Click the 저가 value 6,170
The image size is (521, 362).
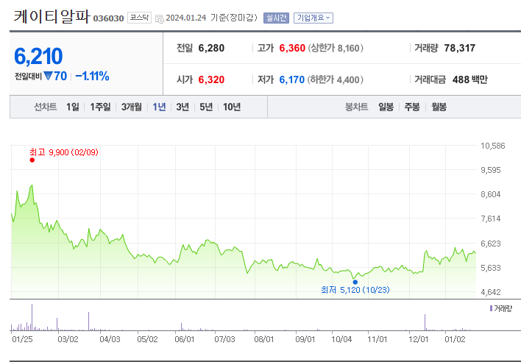[x=291, y=79]
